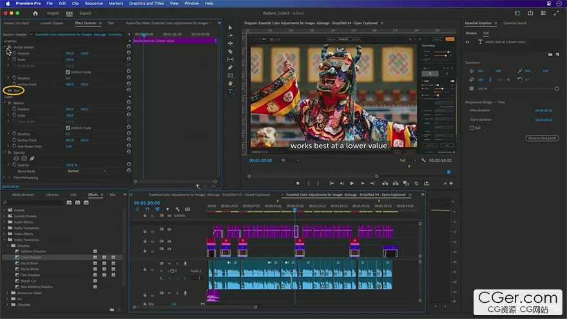
Task: Use free draw bezier opacity mask
Action: (32, 159)
